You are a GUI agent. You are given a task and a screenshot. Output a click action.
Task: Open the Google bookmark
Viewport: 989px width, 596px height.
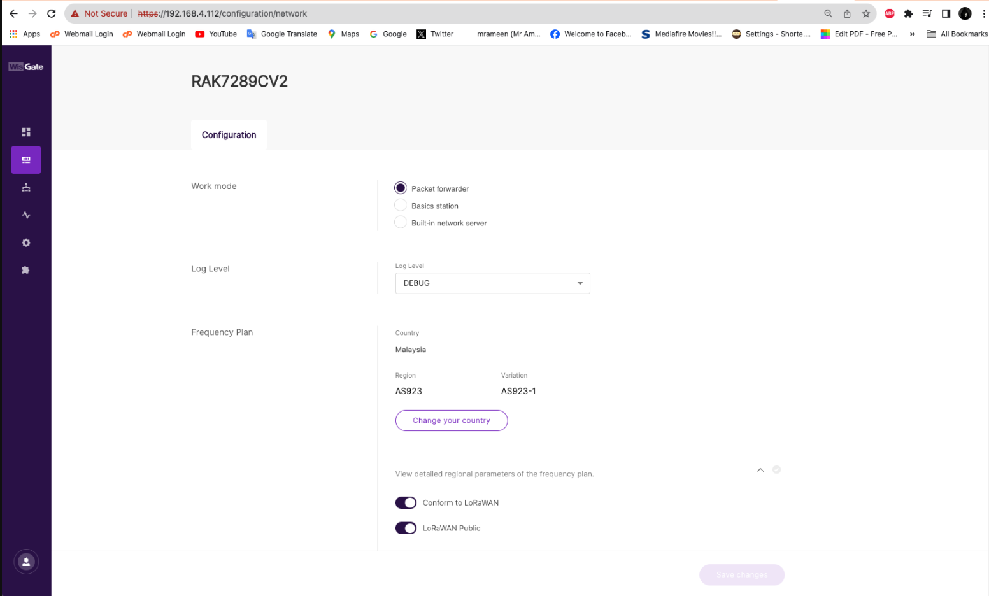[x=388, y=34]
